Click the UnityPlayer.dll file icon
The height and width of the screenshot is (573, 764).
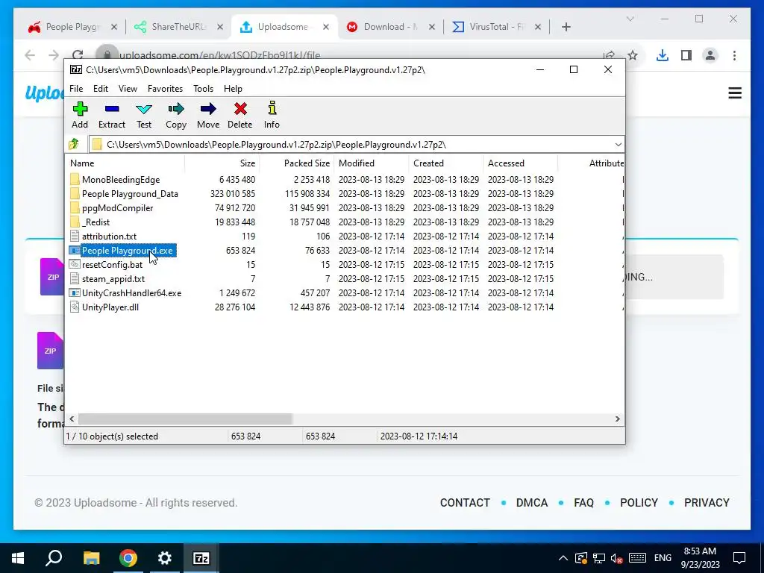(x=75, y=307)
